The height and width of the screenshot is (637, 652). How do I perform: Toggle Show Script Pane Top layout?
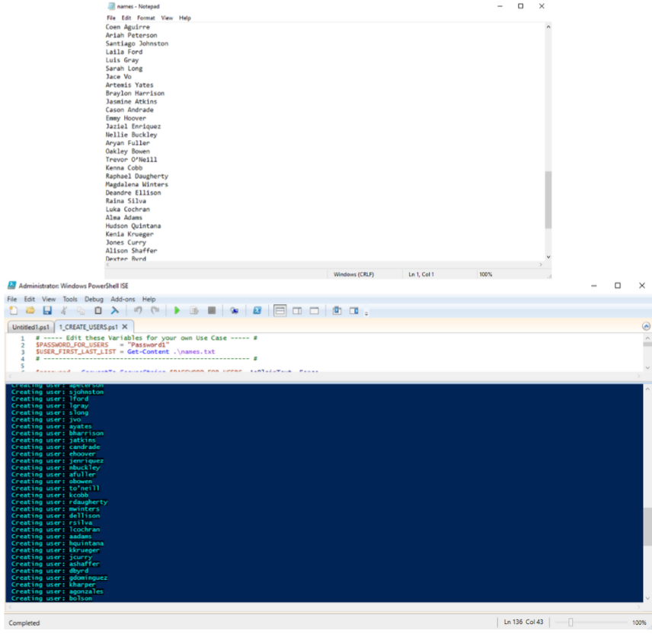click(280, 311)
